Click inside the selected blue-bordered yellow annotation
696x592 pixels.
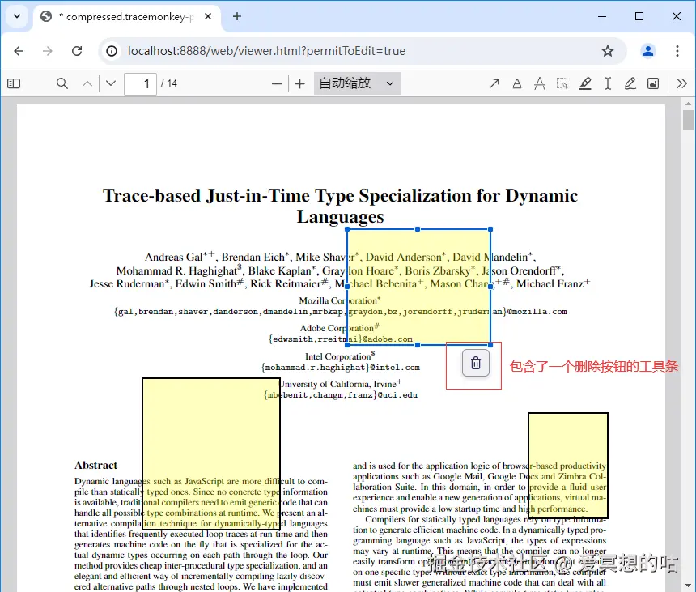click(418, 287)
